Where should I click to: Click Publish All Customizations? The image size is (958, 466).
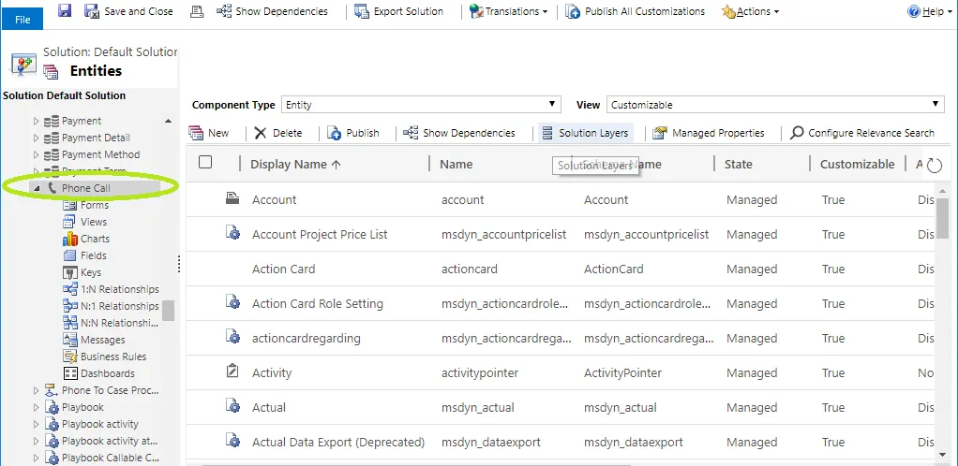(635, 11)
